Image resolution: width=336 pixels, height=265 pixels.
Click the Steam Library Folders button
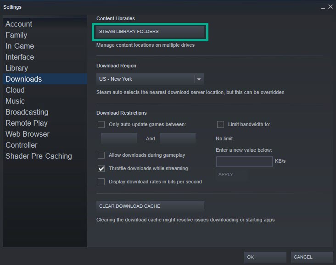pyautogui.click(x=150, y=32)
